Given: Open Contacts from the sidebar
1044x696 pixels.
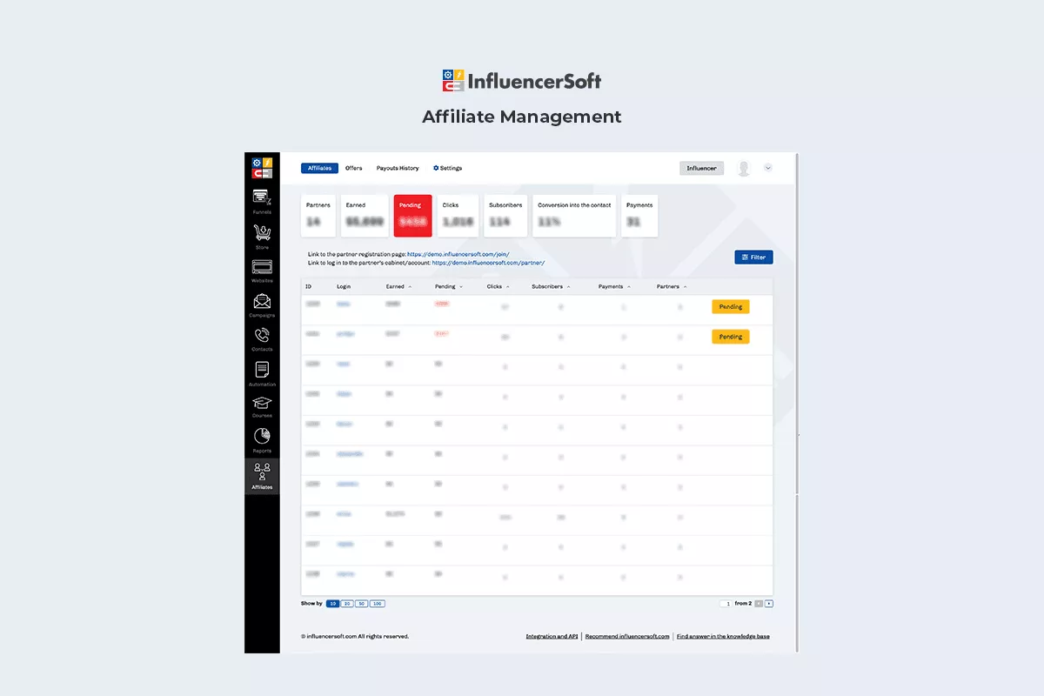Looking at the screenshot, I should click(262, 337).
